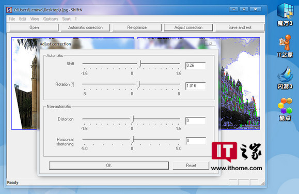This screenshot has height=194, width=299.
Task: Click the Shift value input field
Action: click(x=195, y=66)
